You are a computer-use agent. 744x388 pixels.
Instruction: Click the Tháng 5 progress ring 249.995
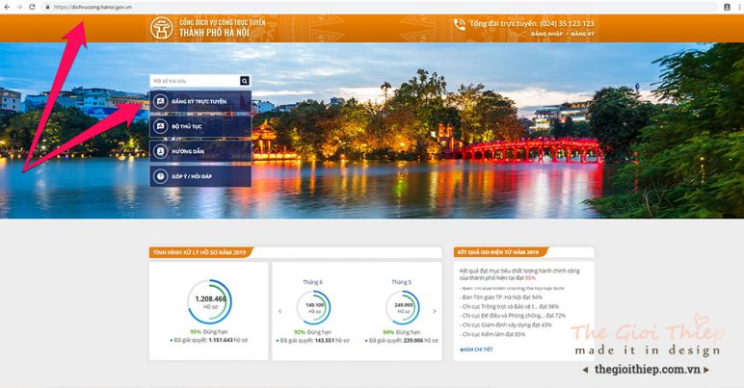point(403,307)
